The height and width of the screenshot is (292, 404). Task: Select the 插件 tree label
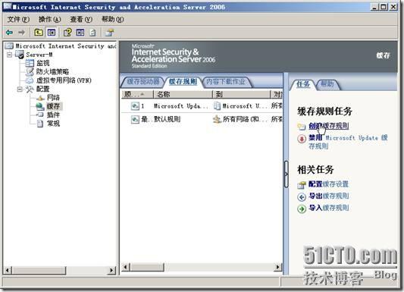pos(53,115)
